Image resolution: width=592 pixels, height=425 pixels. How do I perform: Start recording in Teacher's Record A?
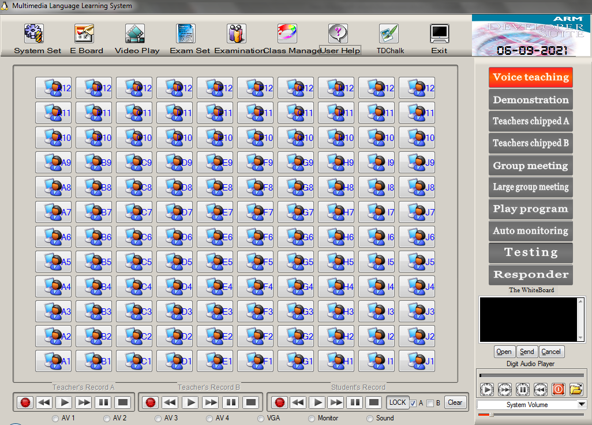pos(25,402)
